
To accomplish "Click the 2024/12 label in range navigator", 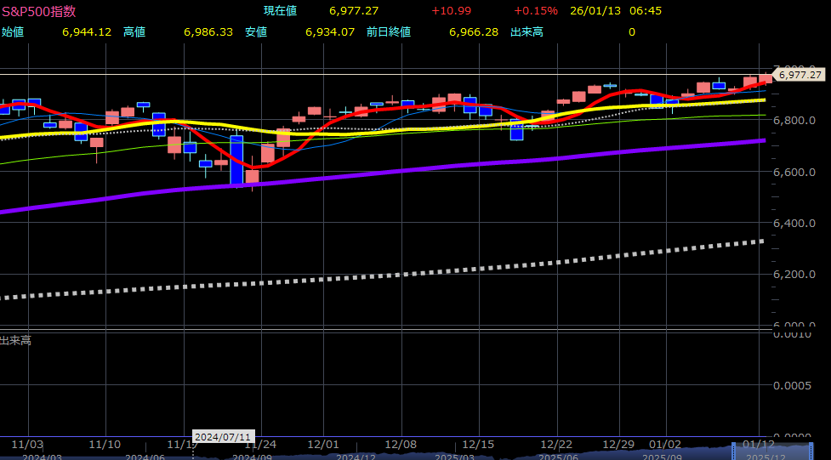I will point(356,457).
